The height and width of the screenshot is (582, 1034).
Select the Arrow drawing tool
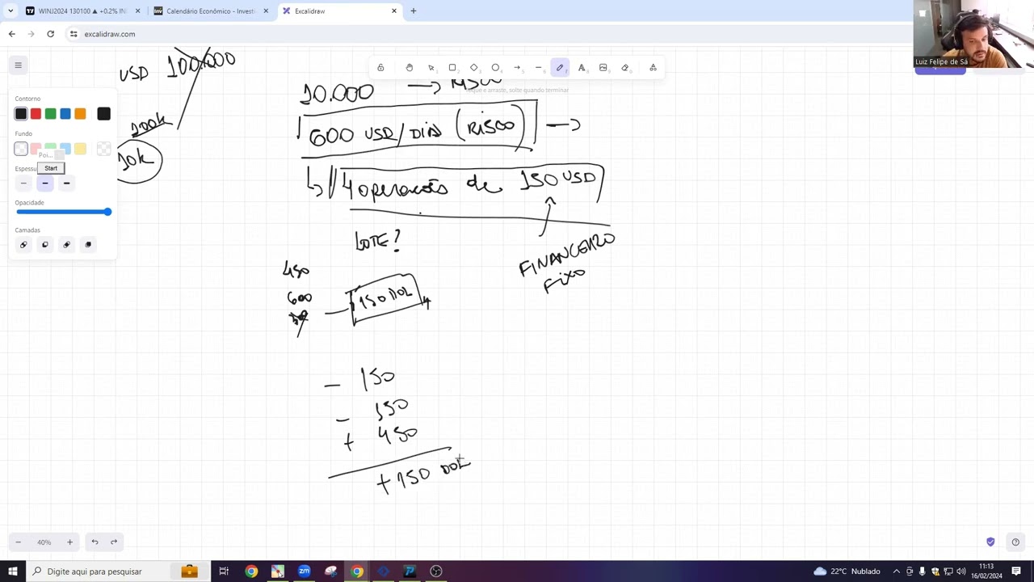(x=517, y=68)
